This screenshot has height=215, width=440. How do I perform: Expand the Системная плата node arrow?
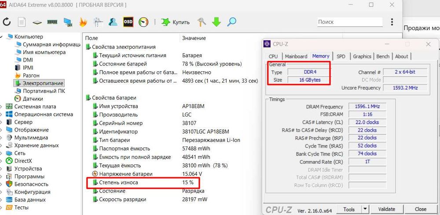tap(2, 106)
